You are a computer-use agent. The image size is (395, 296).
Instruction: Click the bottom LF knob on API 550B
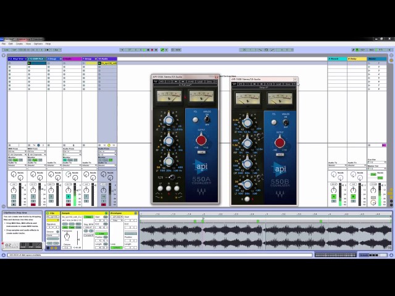coord(247,184)
